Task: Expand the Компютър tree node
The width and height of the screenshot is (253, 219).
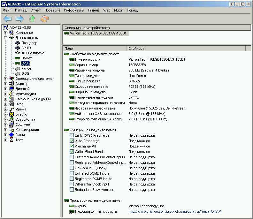Action: pos(5,33)
